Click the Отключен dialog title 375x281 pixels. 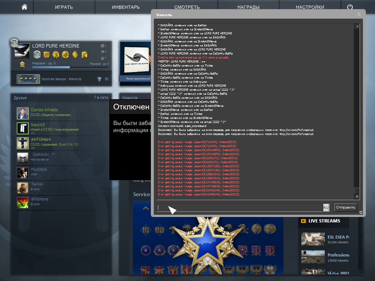pyautogui.click(x=131, y=107)
